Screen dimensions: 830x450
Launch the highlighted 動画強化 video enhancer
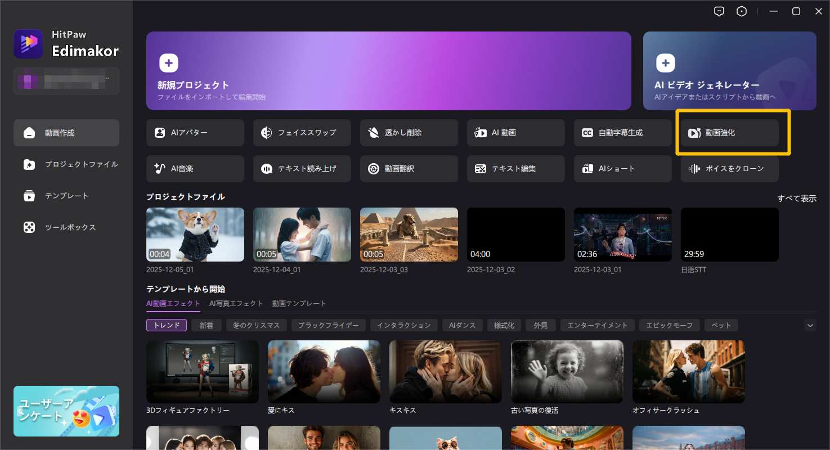click(729, 132)
